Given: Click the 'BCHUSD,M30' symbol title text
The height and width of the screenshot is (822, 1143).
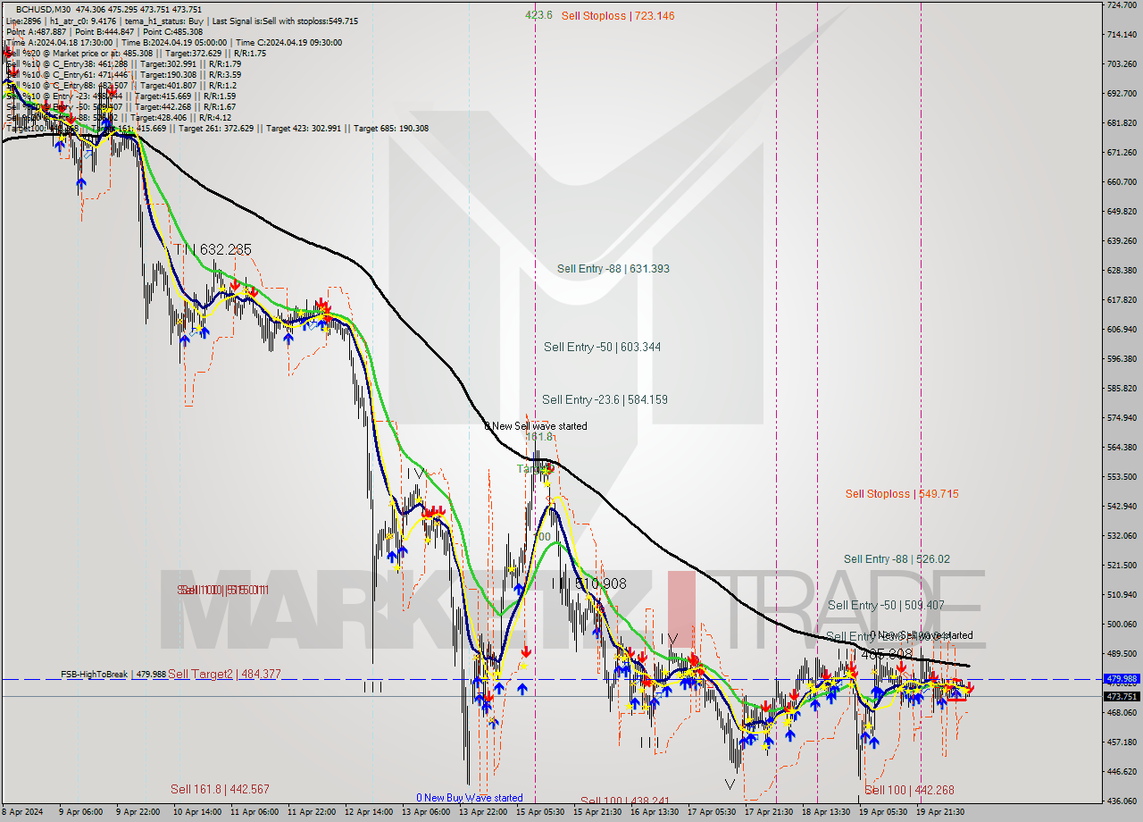Looking at the screenshot, I should click(44, 9).
